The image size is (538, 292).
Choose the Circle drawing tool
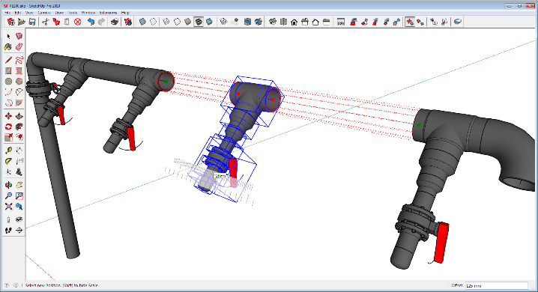[8, 81]
